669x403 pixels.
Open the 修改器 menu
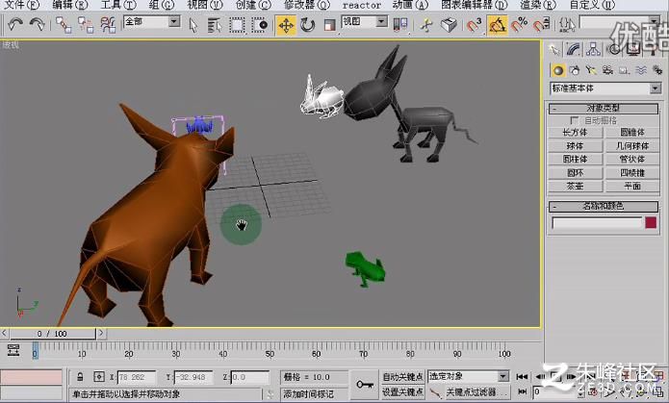[307, 5]
